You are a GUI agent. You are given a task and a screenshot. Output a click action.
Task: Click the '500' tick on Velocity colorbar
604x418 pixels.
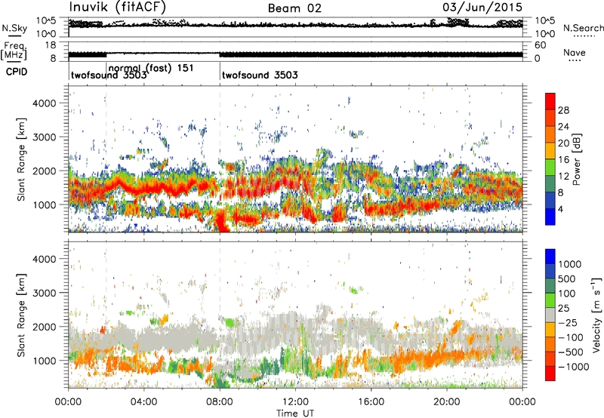(x=567, y=279)
